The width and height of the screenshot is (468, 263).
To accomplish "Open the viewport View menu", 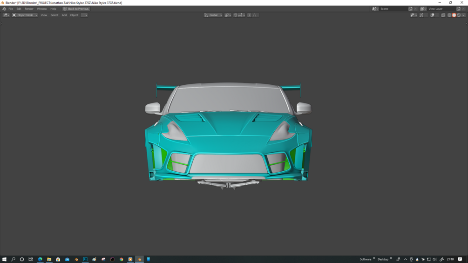I will click(x=44, y=15).
